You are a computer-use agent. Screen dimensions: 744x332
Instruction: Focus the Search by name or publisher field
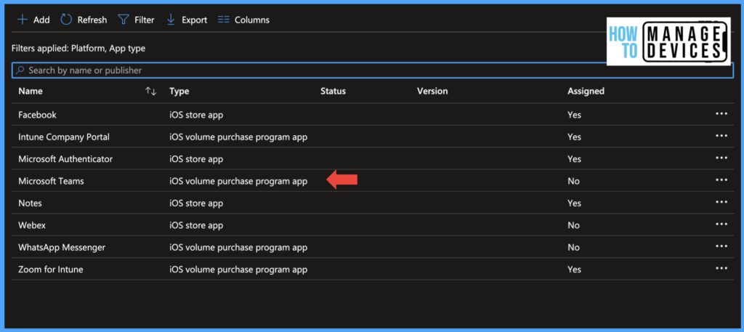(x=373, y=70)
